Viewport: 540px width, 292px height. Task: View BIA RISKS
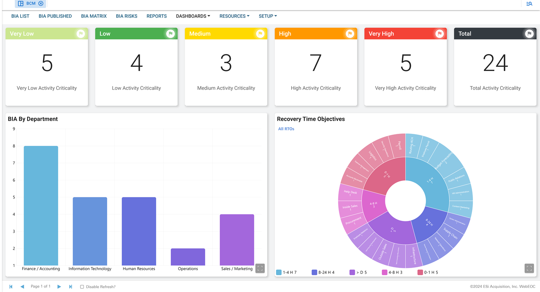(126, 16)
